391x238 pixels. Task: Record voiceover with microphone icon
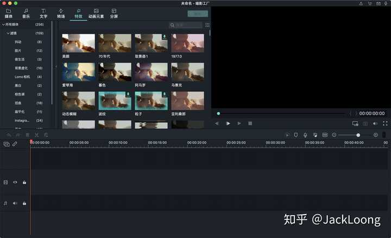305,135
